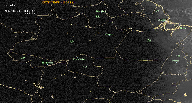This screenshot has width=192, height=103.
Task: Click the CPTEC/INPE - GOES 12 title
Action: coord(58,2)
